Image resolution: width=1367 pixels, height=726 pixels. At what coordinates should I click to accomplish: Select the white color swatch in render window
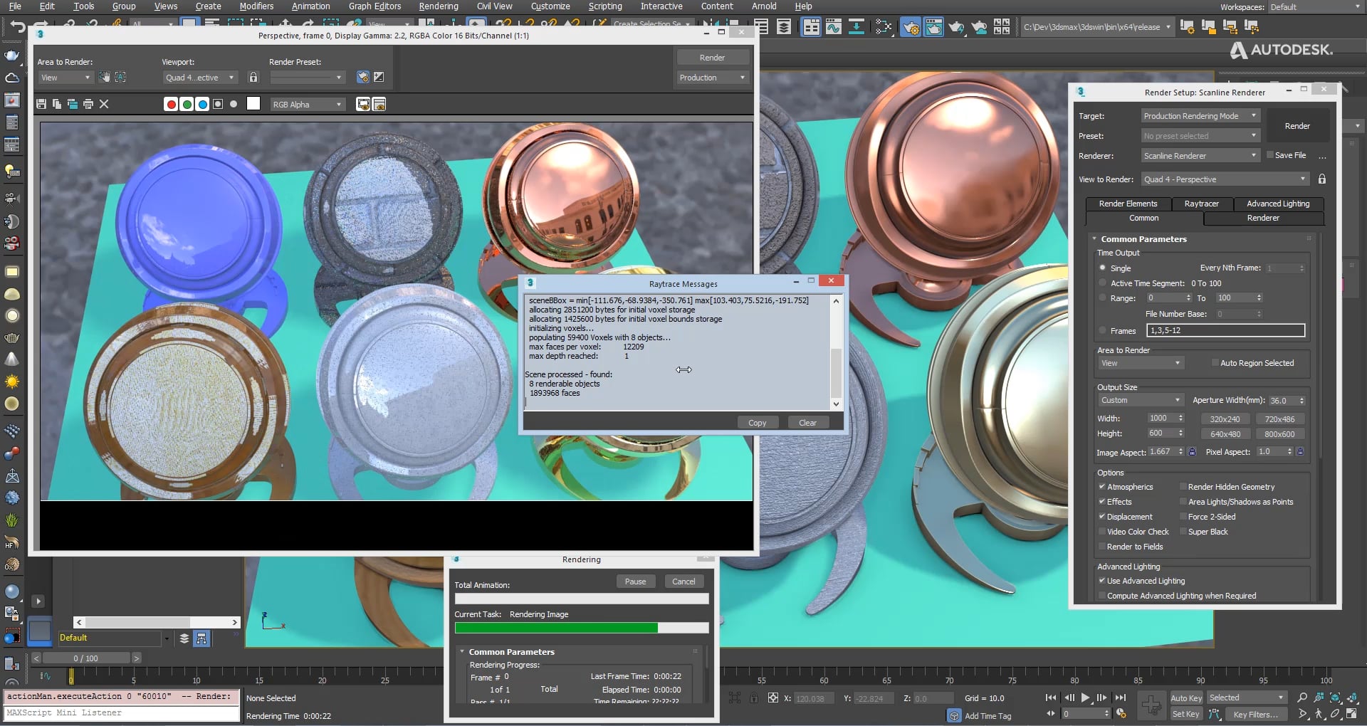tap(253, 104)
